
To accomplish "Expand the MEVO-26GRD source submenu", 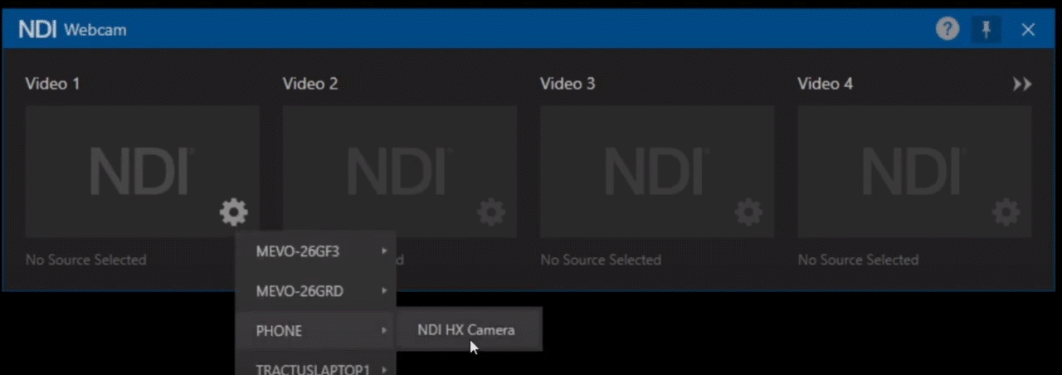I will click(315, 291).
